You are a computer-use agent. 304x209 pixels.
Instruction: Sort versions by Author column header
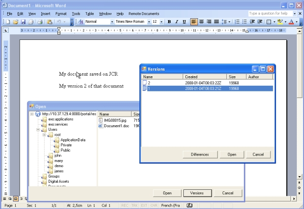tap(259, 77)
